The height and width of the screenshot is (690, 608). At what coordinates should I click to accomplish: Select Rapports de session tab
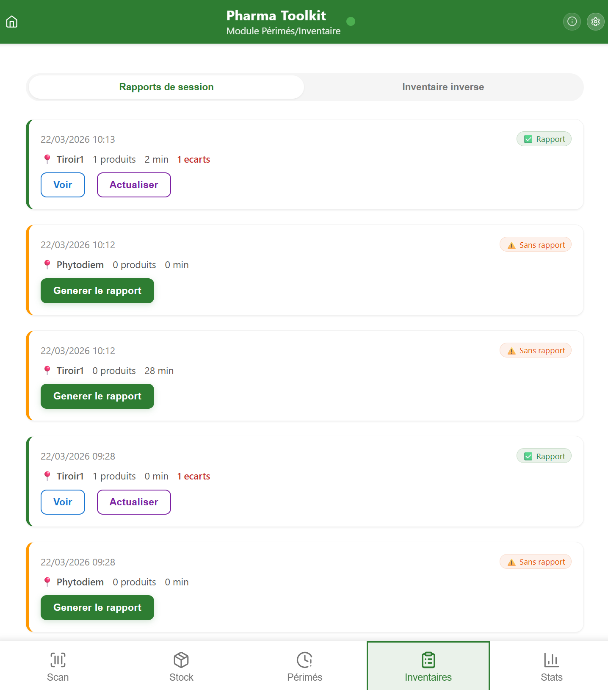click(x=166, y=87)
